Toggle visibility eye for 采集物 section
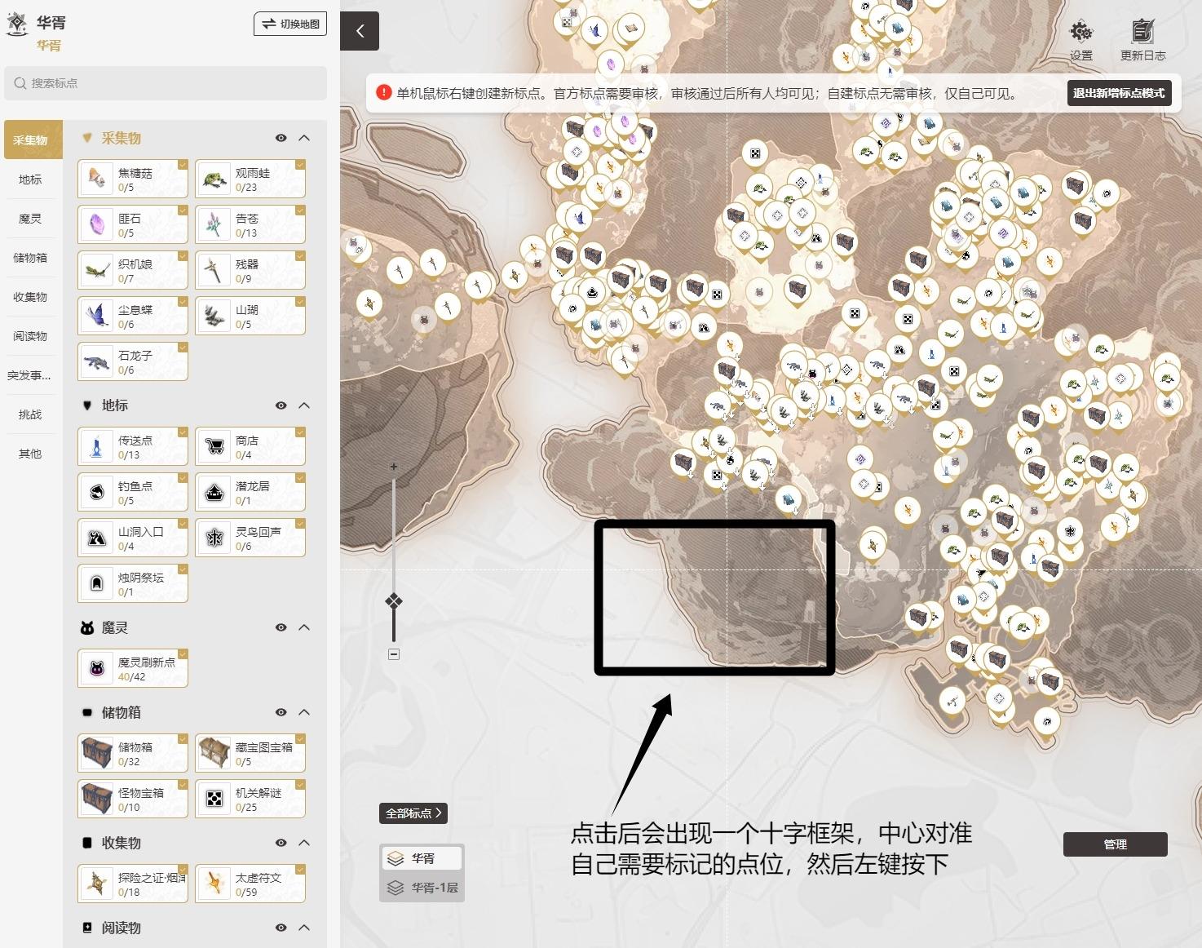This screenshot has width=1202, height=948. 281,138
